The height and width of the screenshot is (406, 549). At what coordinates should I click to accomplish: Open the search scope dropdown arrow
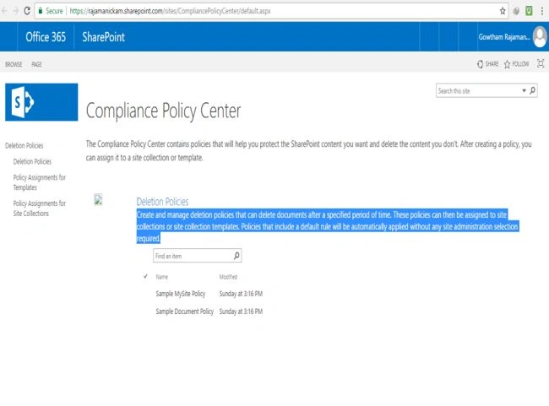click(x=525, y=90)
